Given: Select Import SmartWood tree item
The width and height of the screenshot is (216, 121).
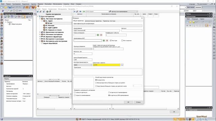Looking at the screenshot, I should [x=50, y=43].
